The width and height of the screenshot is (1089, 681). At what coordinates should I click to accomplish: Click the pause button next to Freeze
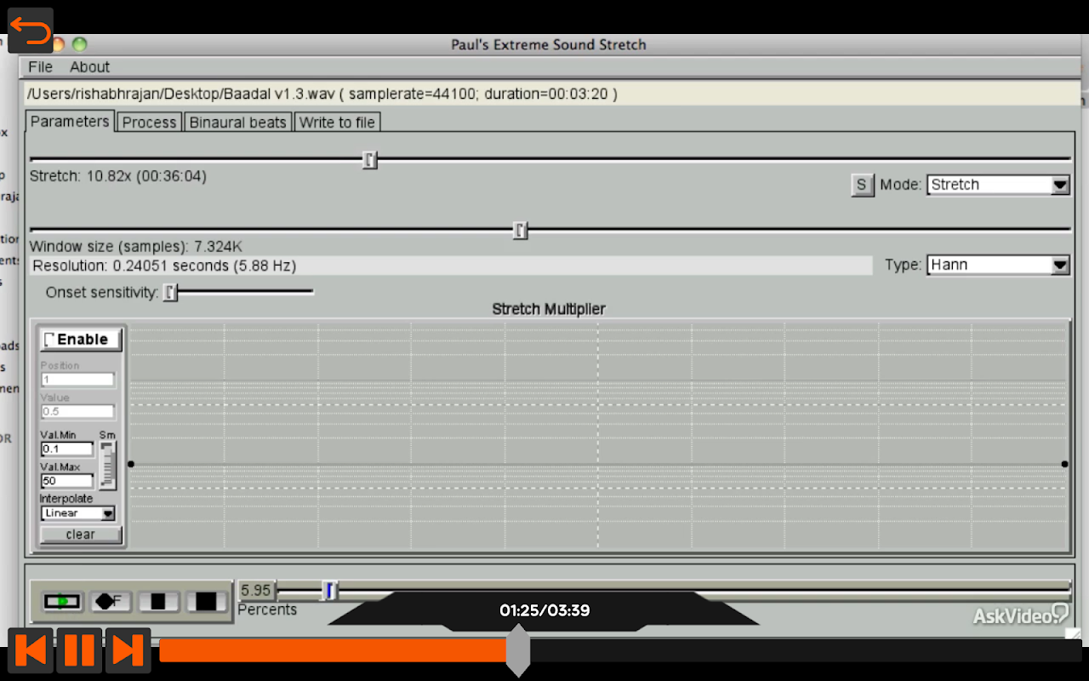point(158,602)
